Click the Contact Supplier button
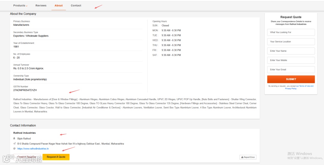 [x=27, y=157]
